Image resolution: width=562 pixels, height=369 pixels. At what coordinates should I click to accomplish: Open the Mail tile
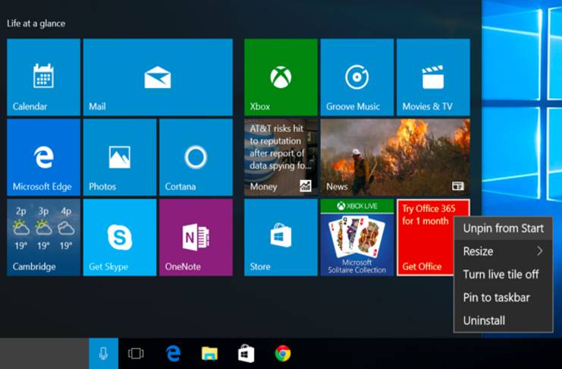click(x=158, y=77)
